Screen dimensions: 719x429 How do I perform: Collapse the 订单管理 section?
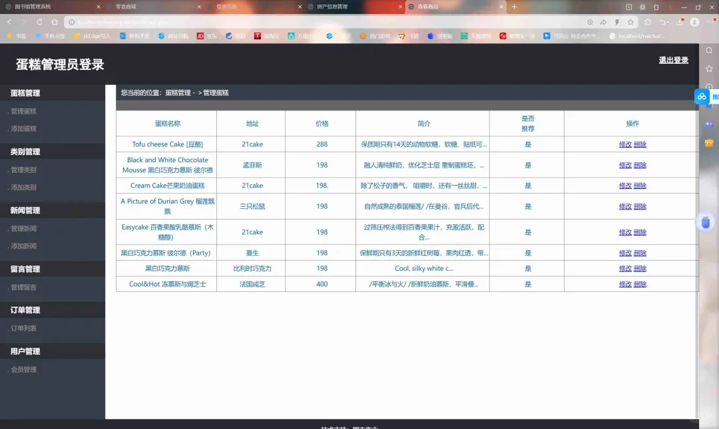click(25, 309)
